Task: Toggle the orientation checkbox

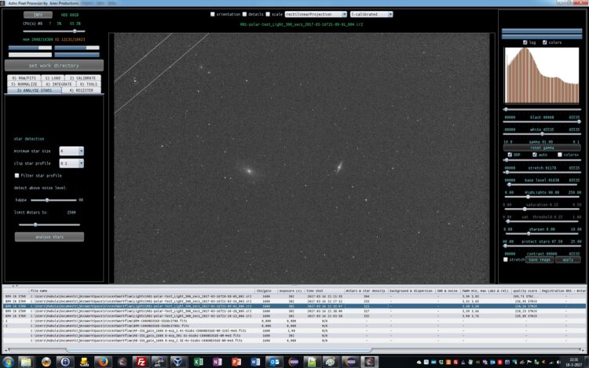Action: pos(213,14)
